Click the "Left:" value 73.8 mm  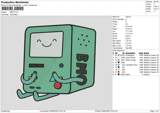pyautogui.click(x=129, y=26)
